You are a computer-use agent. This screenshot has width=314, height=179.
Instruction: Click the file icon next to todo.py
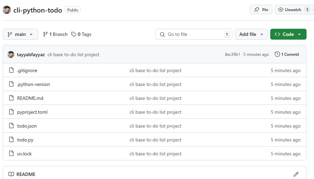tap(12, 139)
